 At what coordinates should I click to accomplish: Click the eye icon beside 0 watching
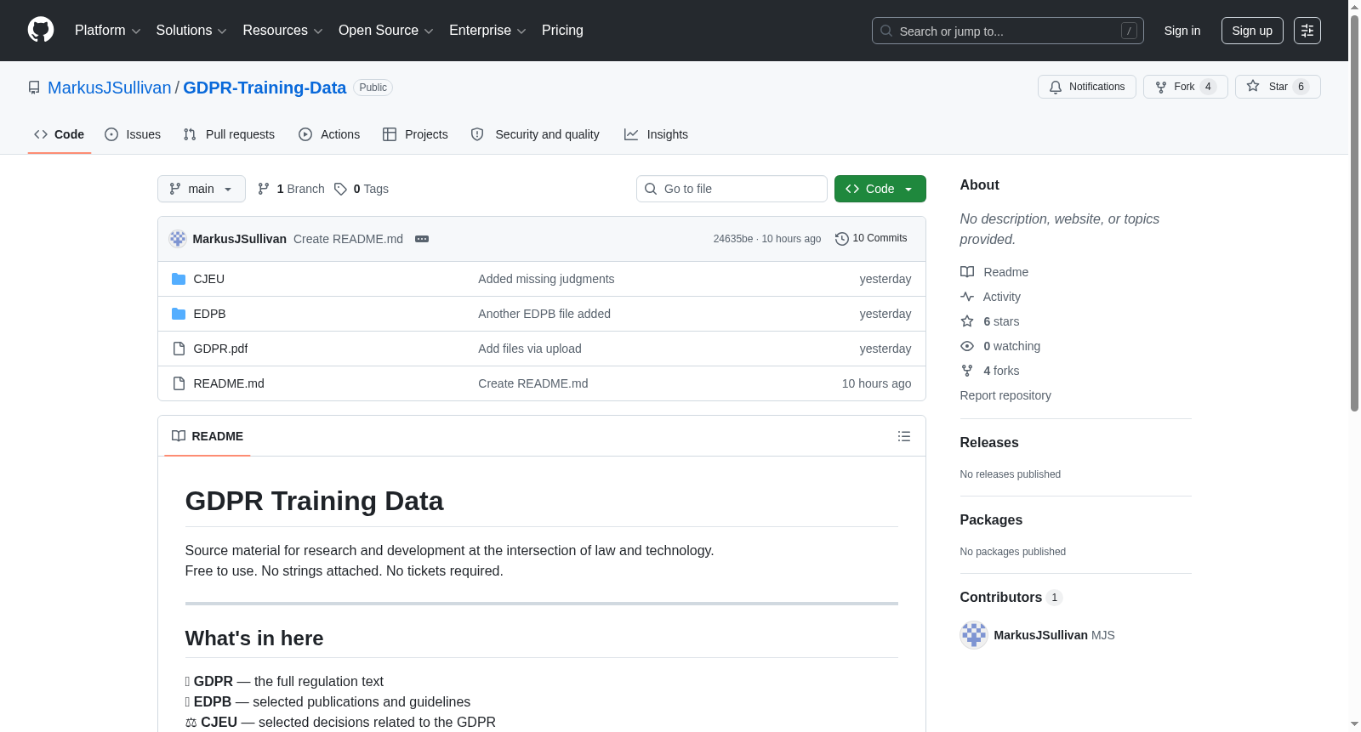tap(967, 346)
